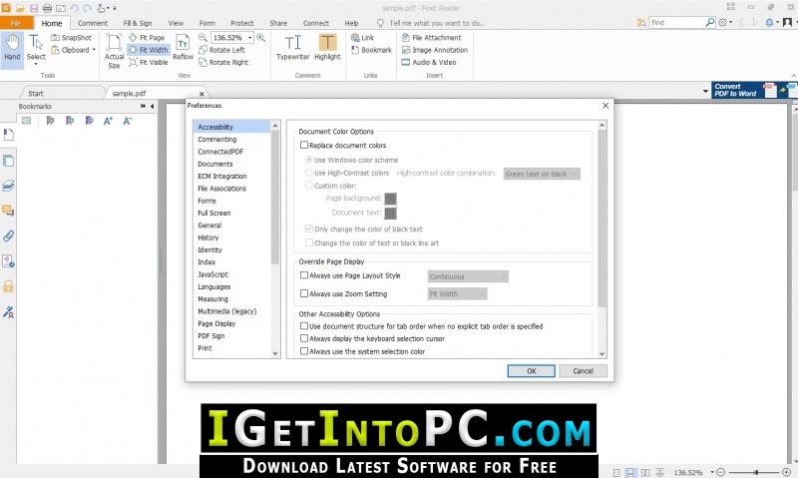The width and height of the screenshot is (798, 478).
Task: Open the Clipboard options
Action: pos(73,50)
